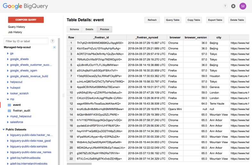252x165 pixels.
Task: Open Query History link
Action: 16,27
